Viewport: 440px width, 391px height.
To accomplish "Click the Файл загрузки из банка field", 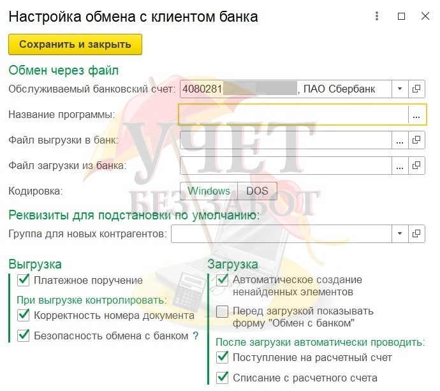I will 286,166.
